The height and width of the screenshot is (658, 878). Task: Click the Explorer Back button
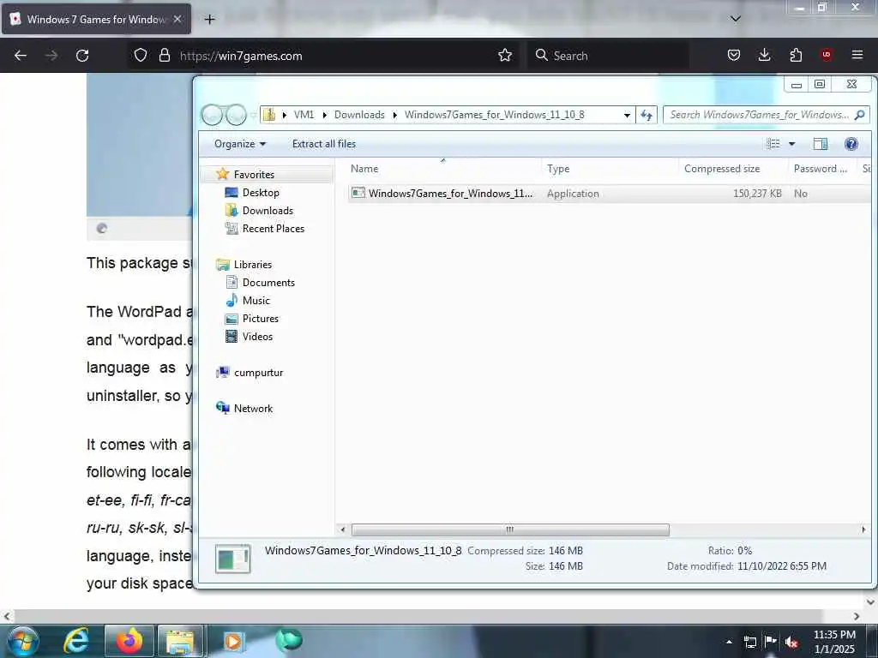(213, 115)
